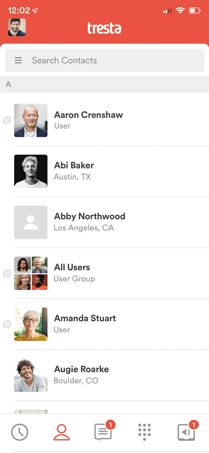209x453 pixels.
Task: Tap the Tresta badge beside All Users
Action: click(7, 273)
